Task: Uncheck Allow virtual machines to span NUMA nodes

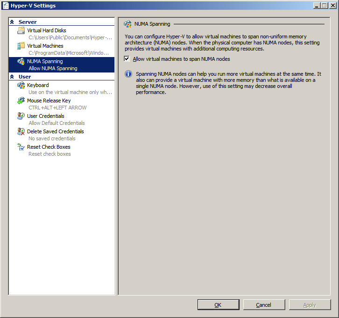Action: pyautogui.click(x=127, y=58)
